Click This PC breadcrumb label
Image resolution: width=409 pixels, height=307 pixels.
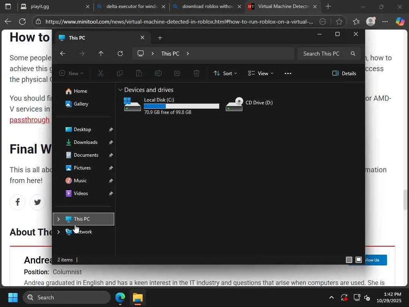(170, 54)
